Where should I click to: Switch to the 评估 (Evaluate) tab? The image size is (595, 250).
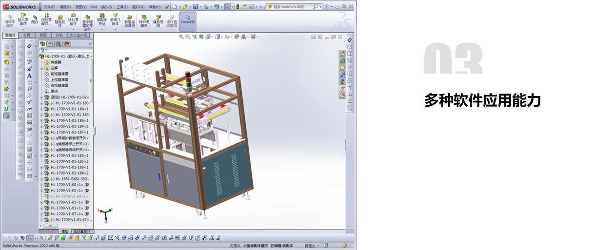[59, 35]
